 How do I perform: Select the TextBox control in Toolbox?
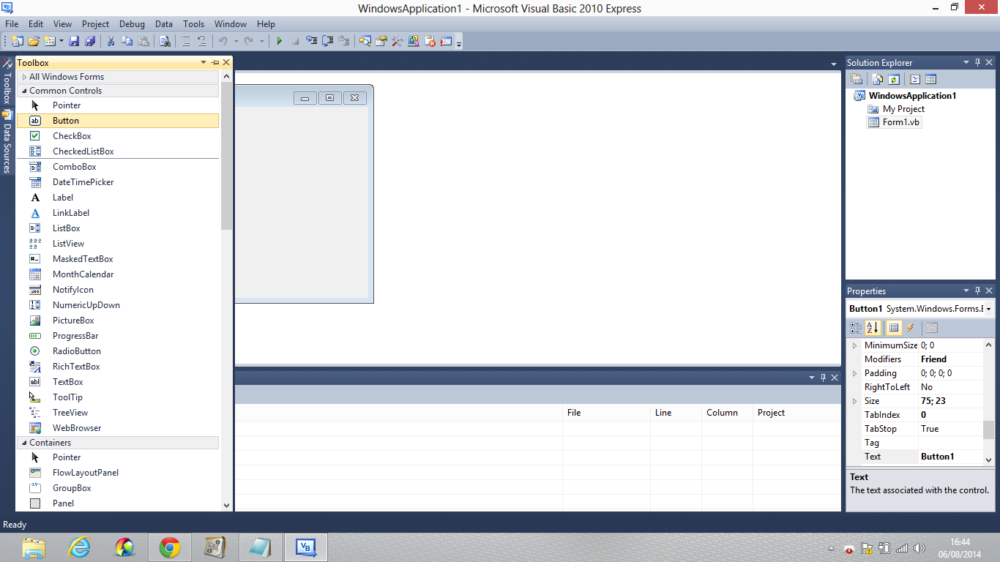117,382
